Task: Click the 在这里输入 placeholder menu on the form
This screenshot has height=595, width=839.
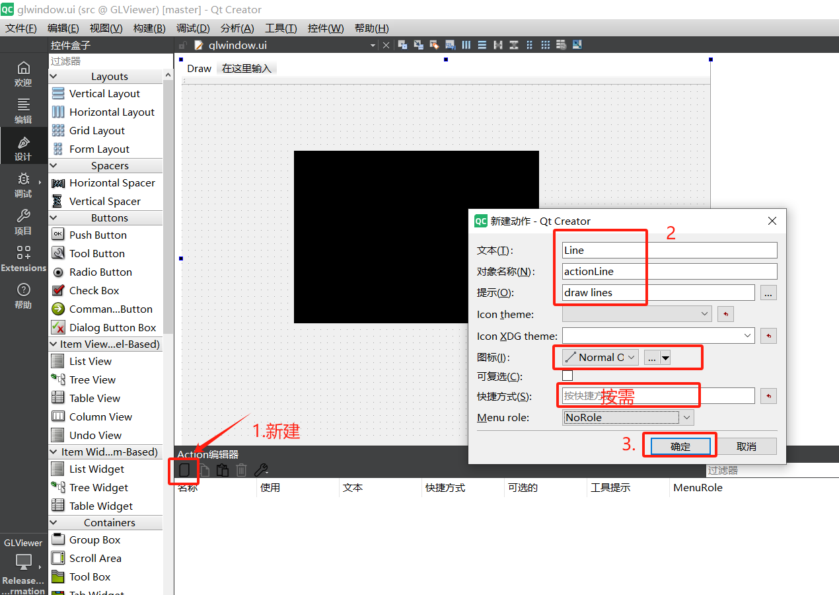Action: point(246,68)
